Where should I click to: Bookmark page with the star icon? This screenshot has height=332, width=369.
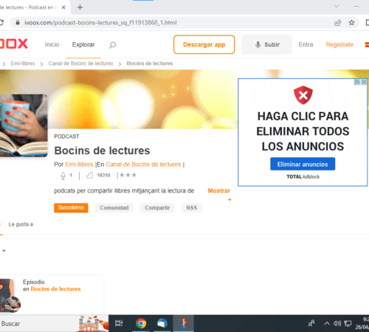[x=351, y=23]
